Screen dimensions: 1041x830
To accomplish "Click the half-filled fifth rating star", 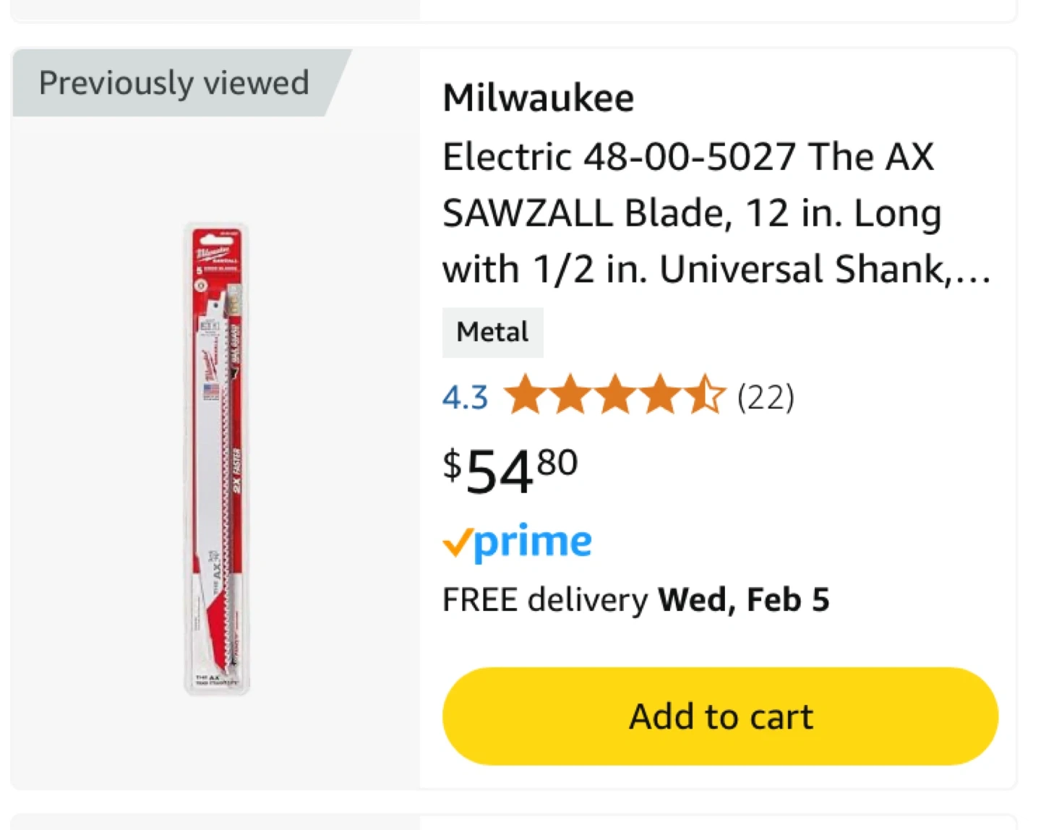I will coord(704,395).
